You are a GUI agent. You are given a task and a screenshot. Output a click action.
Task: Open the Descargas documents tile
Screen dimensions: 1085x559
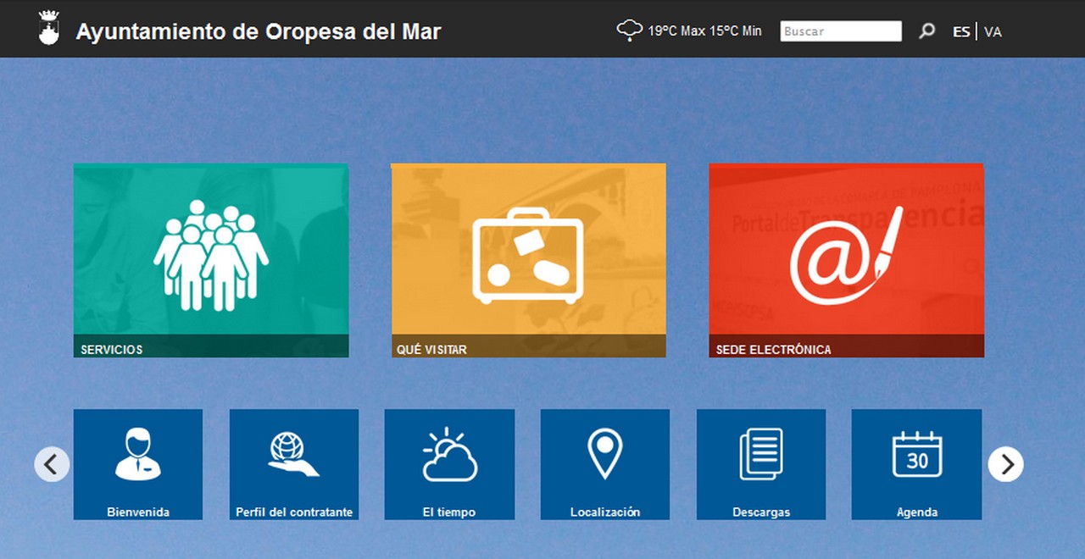[x=761, y=464]
